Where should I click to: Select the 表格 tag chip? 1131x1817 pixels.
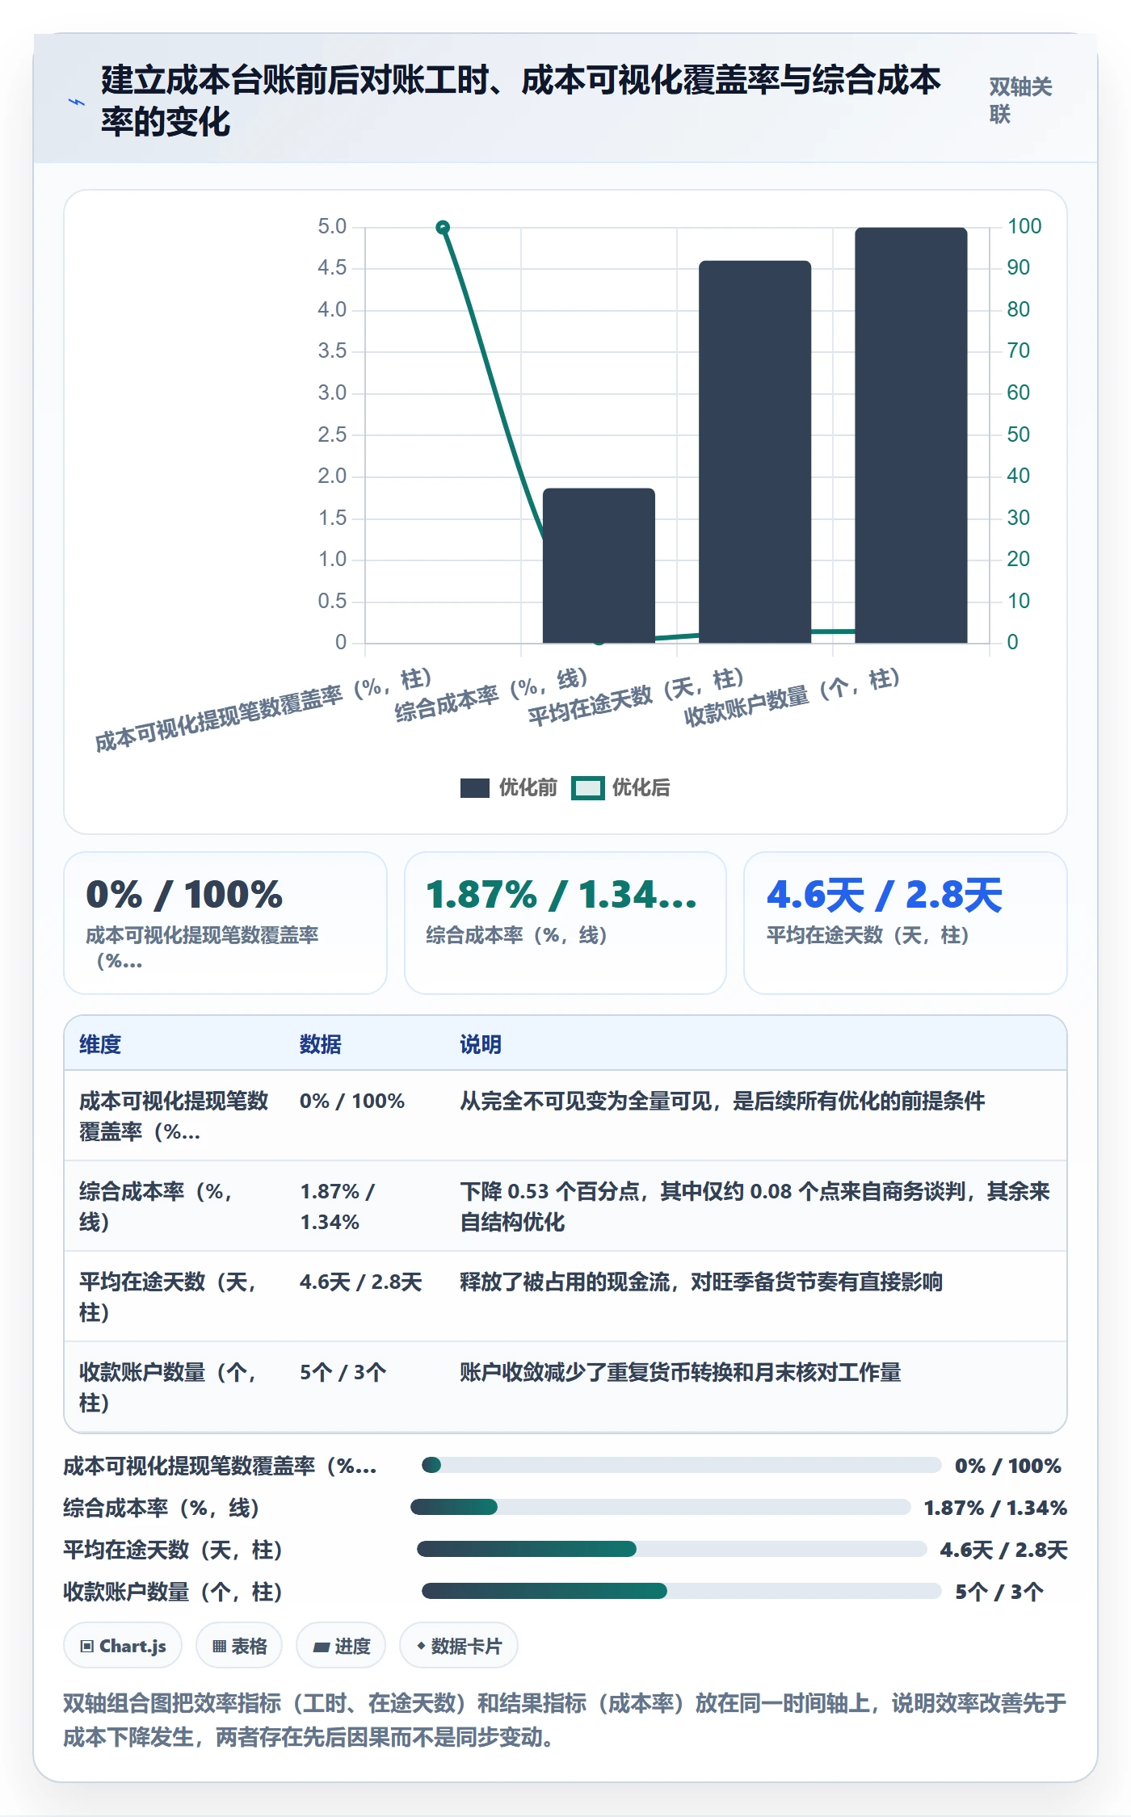(239, 1646)
